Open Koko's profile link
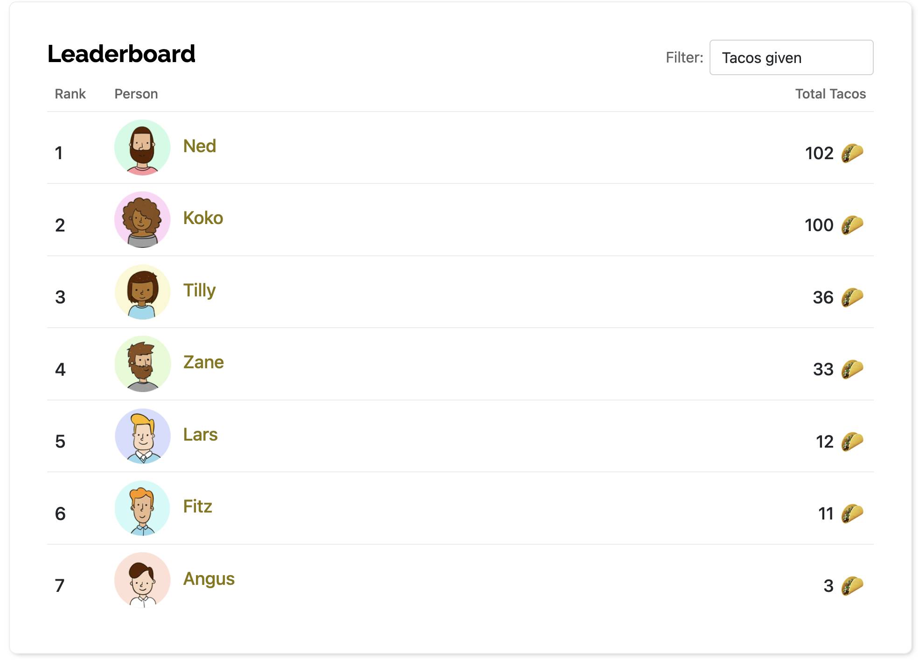Screen dimensions: 919x660 pyautogui.click(x=202, y=218)
